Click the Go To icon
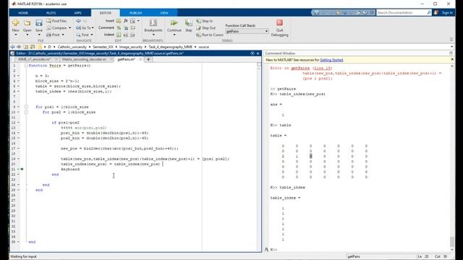Viewport: 463px width, 260px height. (x=78, y=27)
